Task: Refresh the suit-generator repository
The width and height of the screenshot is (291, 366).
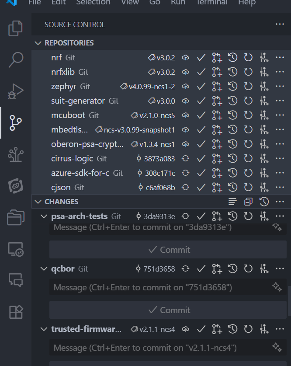Action: 248,101
